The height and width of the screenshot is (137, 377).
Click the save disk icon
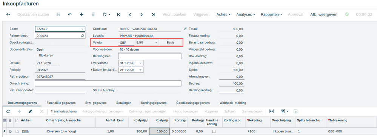coord(58,14)
